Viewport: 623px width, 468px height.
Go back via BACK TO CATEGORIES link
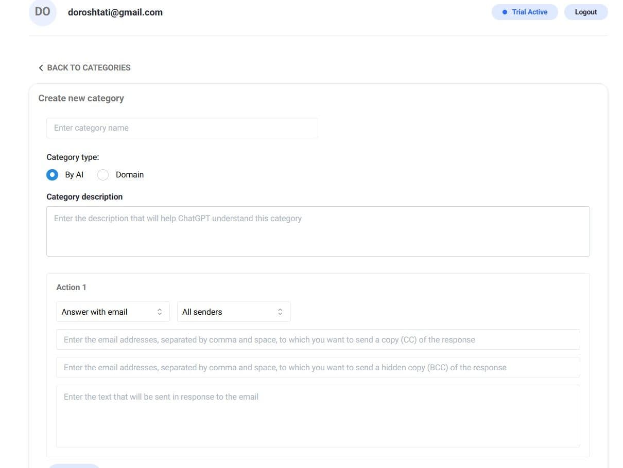click(89, 68)
